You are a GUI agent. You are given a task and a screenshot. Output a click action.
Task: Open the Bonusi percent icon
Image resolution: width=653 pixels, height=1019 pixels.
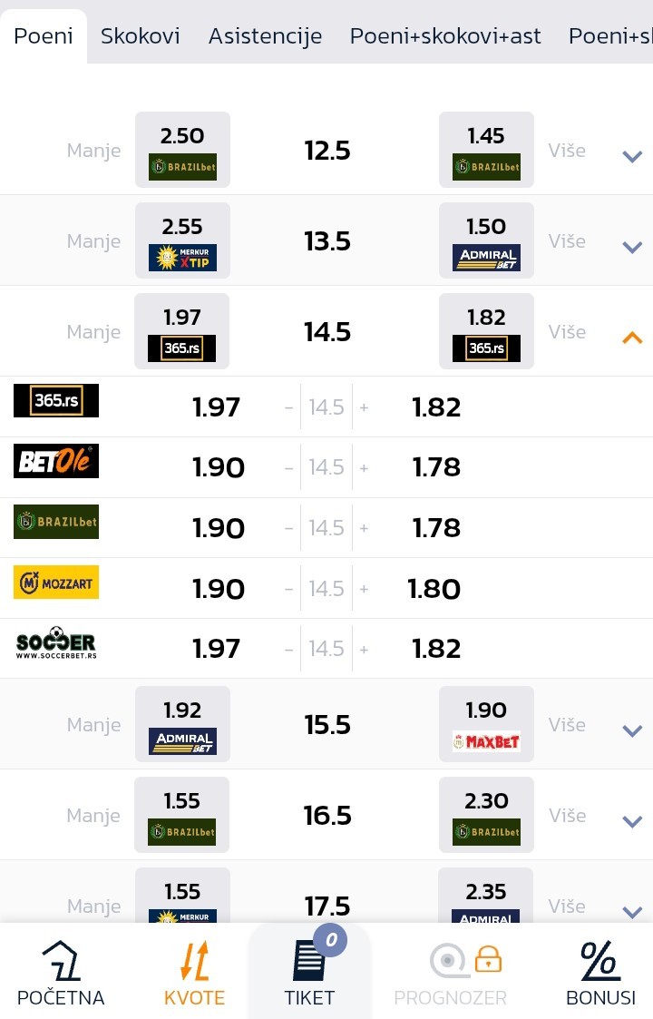[599, 963]
